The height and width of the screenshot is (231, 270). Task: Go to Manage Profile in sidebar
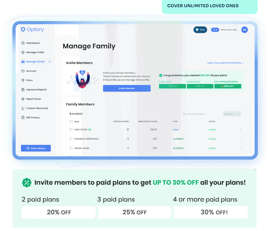pos(35,52)
